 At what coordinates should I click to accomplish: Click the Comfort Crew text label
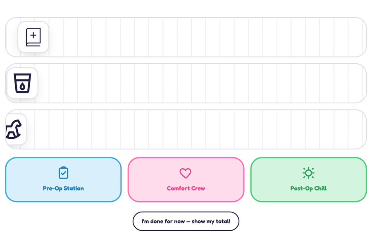pyautogui.click(x=186, y=188)
